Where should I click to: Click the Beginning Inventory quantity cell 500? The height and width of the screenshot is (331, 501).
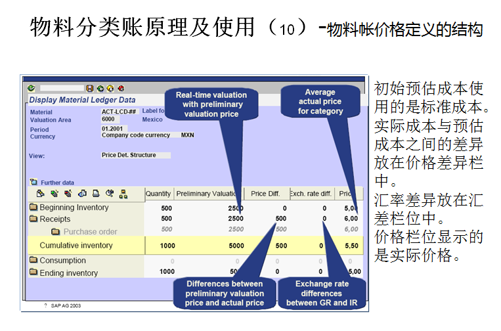[167, 208]
